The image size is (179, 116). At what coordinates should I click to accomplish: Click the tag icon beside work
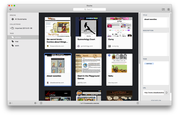[13, 46]
